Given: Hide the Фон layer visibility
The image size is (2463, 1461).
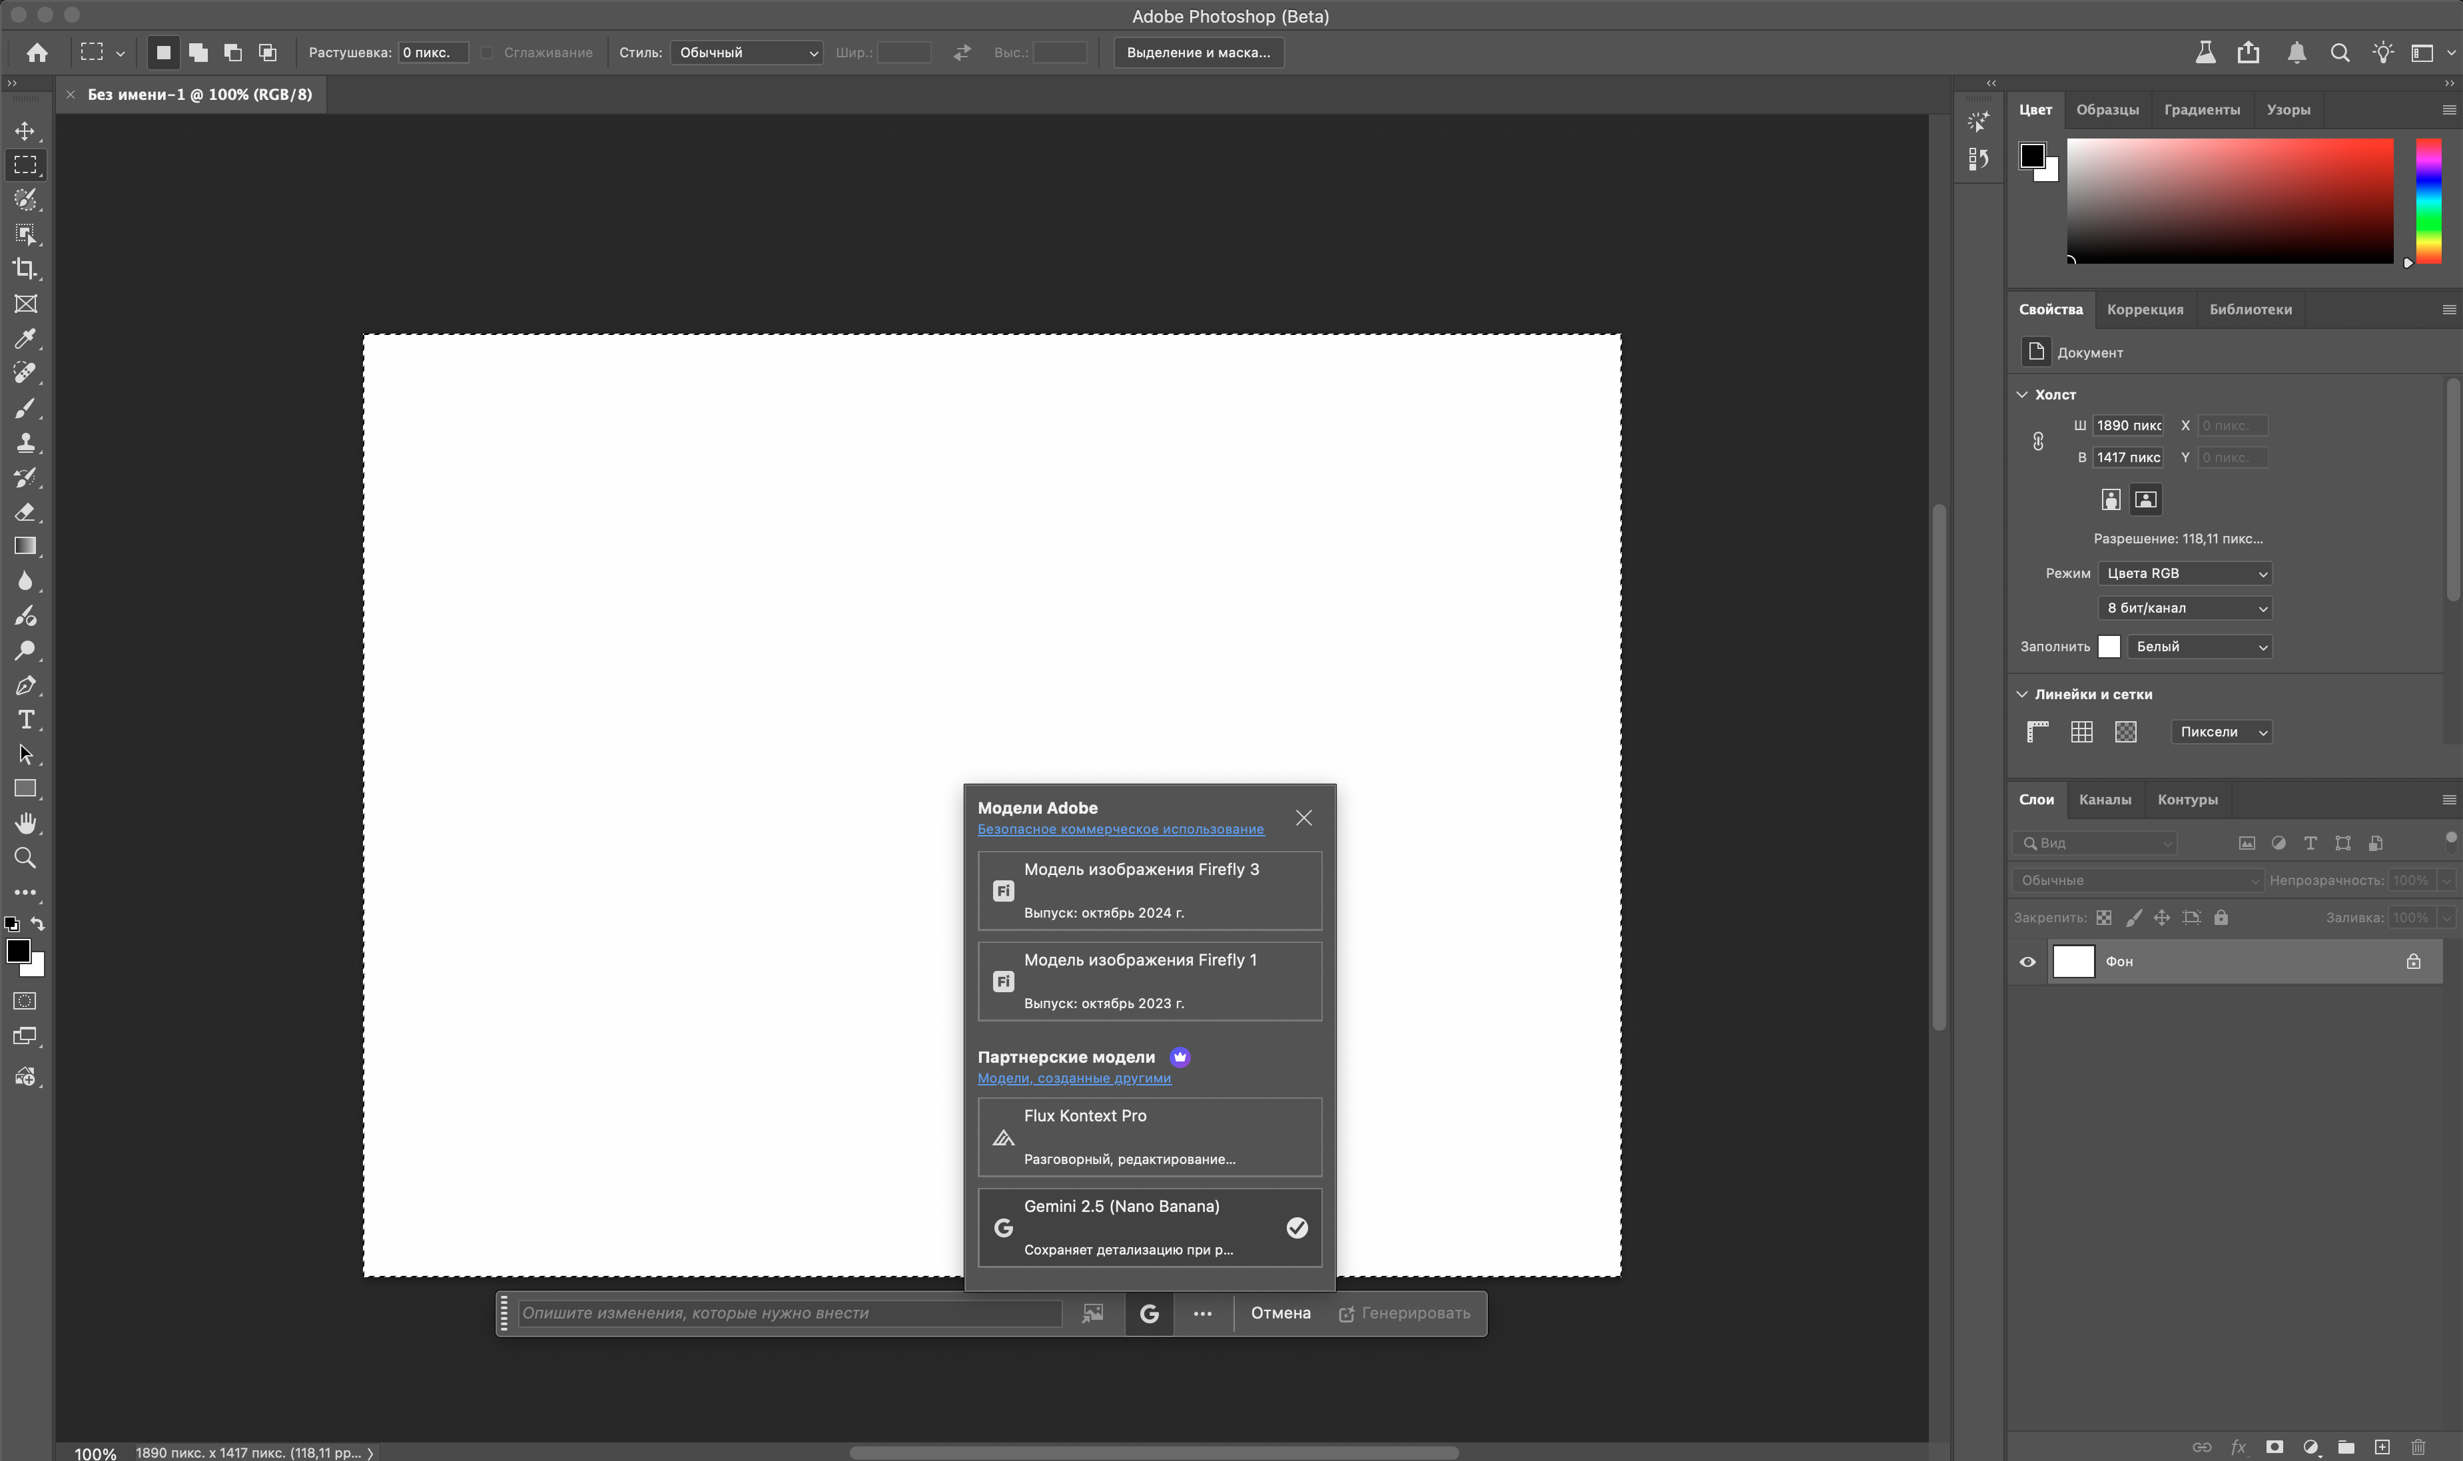Looking at the screenshot, I should pos(2028,962).
